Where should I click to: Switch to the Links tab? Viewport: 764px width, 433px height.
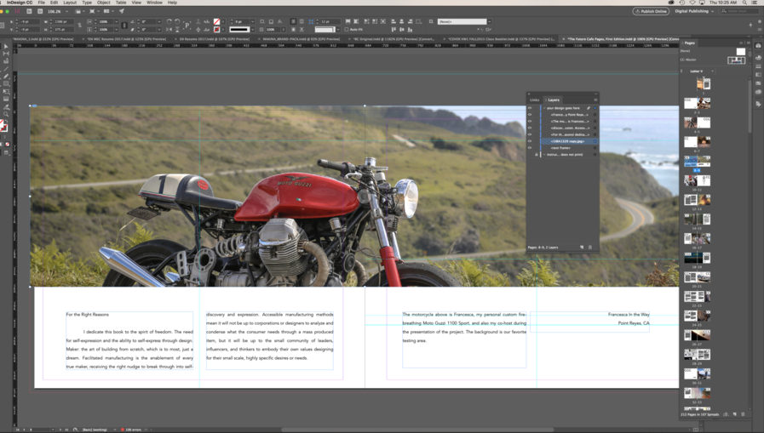(x=535, y=100)
